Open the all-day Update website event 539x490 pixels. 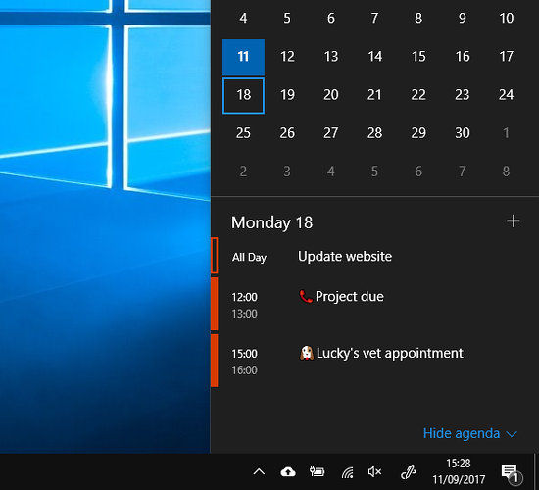click(374, 256)
